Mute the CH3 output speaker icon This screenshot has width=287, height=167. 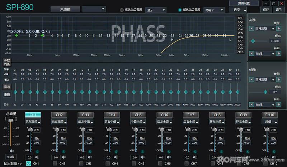click(90, 157)
